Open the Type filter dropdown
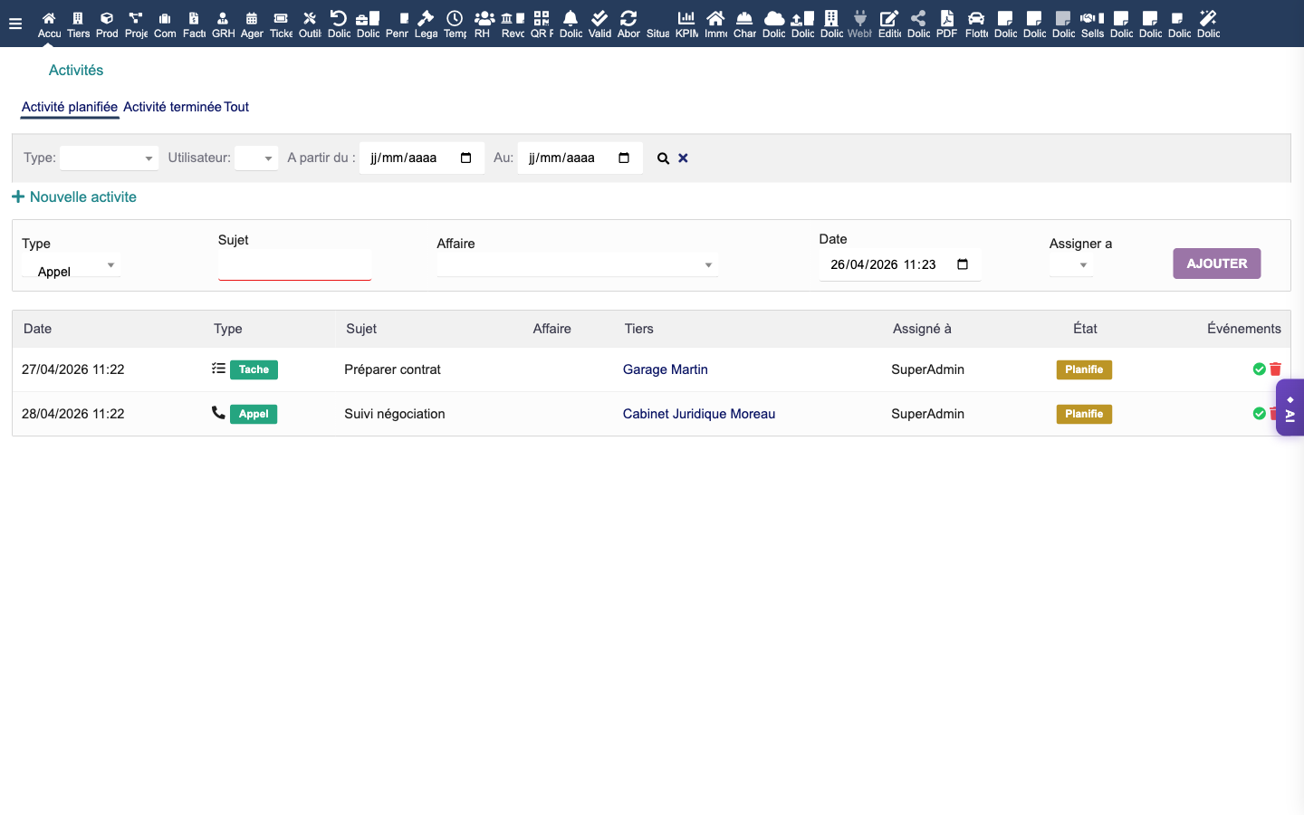Viewport: 1304px width, 815px height. tap(109, 158)
